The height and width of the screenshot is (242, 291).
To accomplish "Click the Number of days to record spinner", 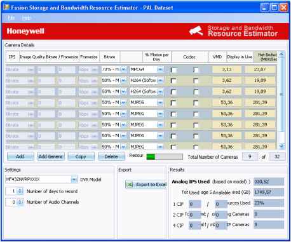I will tap(20, 191).
